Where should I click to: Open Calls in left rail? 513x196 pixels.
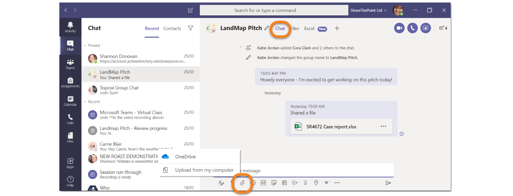[x=70, y=119]
